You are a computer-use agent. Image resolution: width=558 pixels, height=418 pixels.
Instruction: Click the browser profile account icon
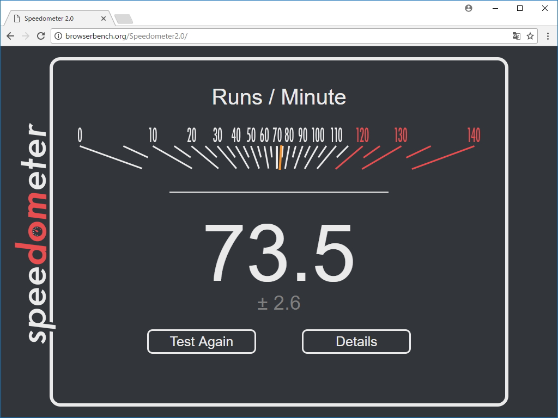(x=468, y=8)
